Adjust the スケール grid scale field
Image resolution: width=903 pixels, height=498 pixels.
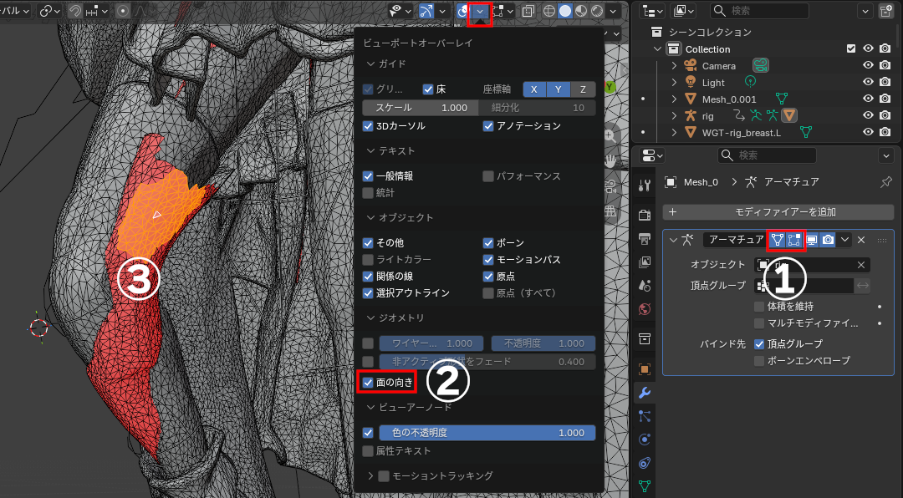point(421,108)
